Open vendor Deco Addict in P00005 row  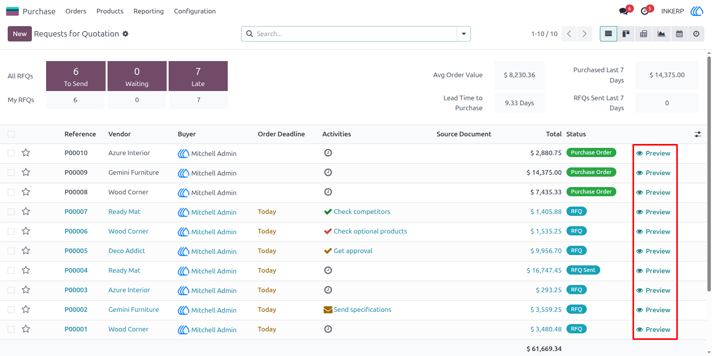pos(127,251)
